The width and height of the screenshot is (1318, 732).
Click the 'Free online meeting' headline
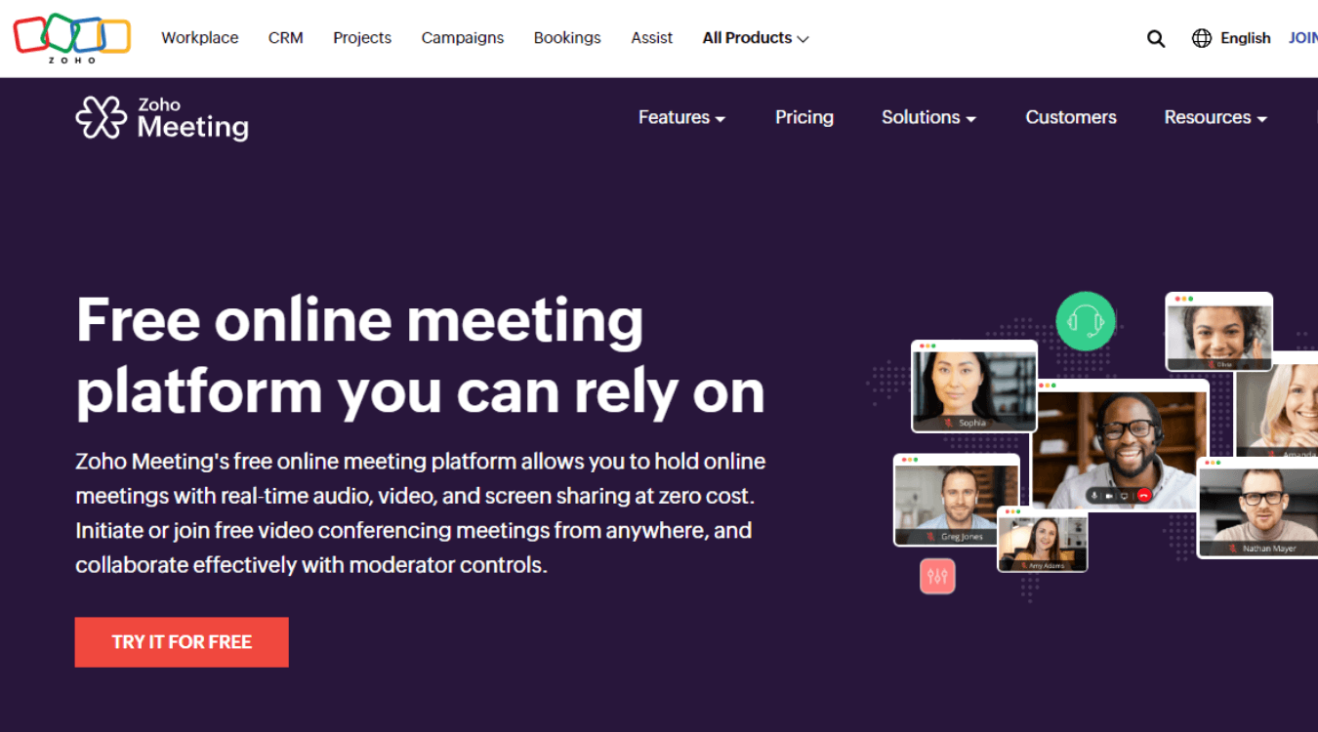click(x=420, y=356)
